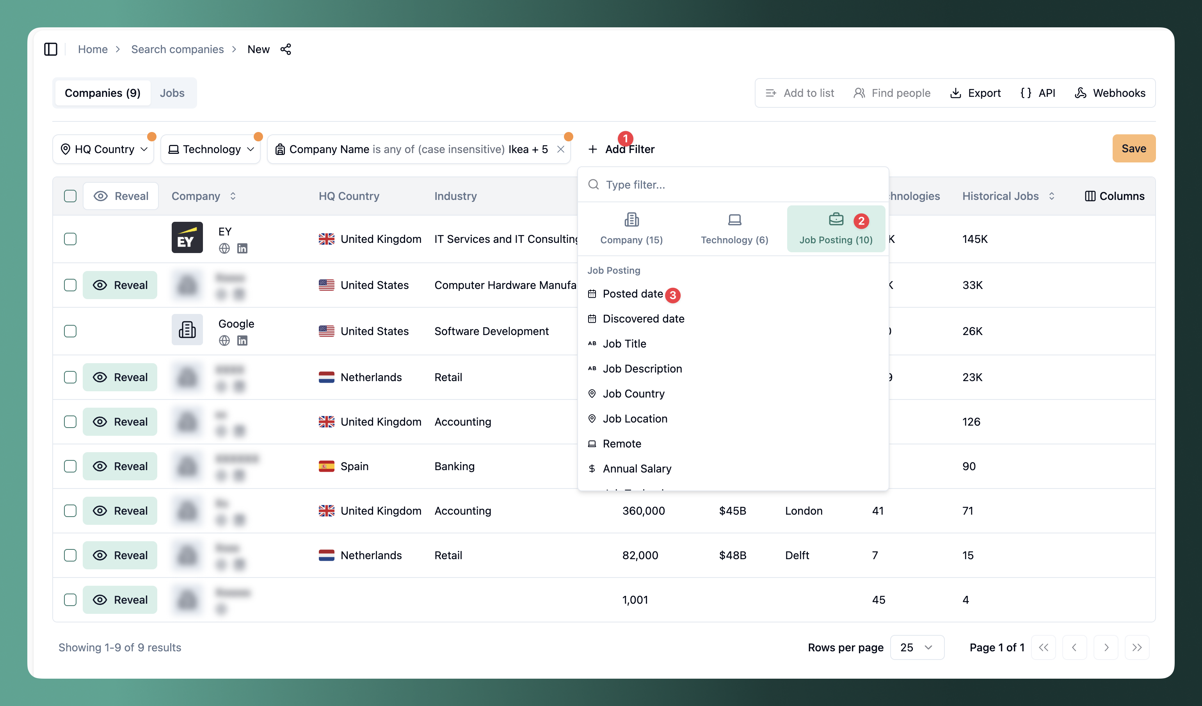The width and height of the screenshot is (1202, 706).
Task: Check the Google row checkbox
Action: point(70,331)
